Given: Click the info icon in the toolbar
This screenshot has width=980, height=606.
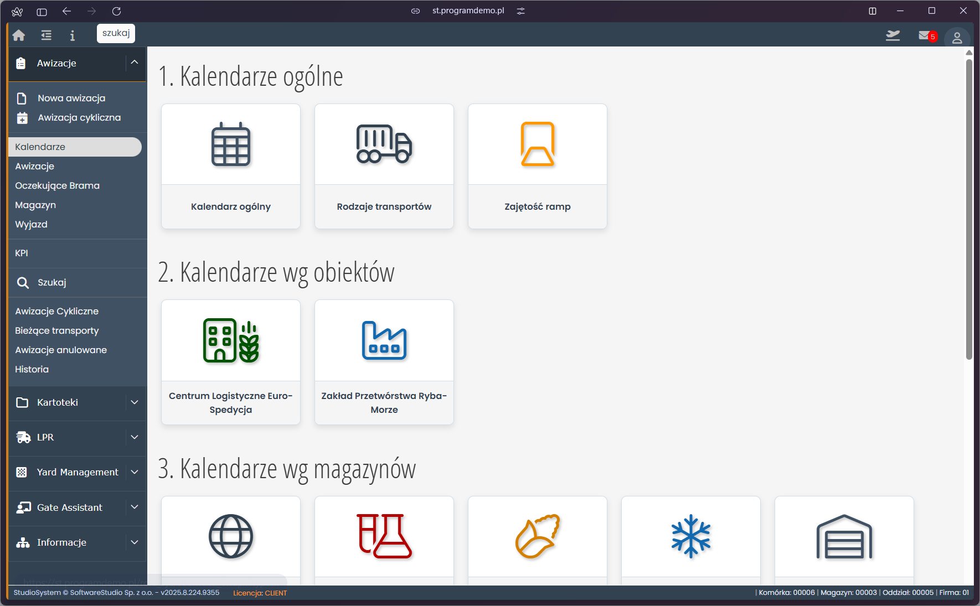Looking at the screenshot, I should (x=72, y=35).
